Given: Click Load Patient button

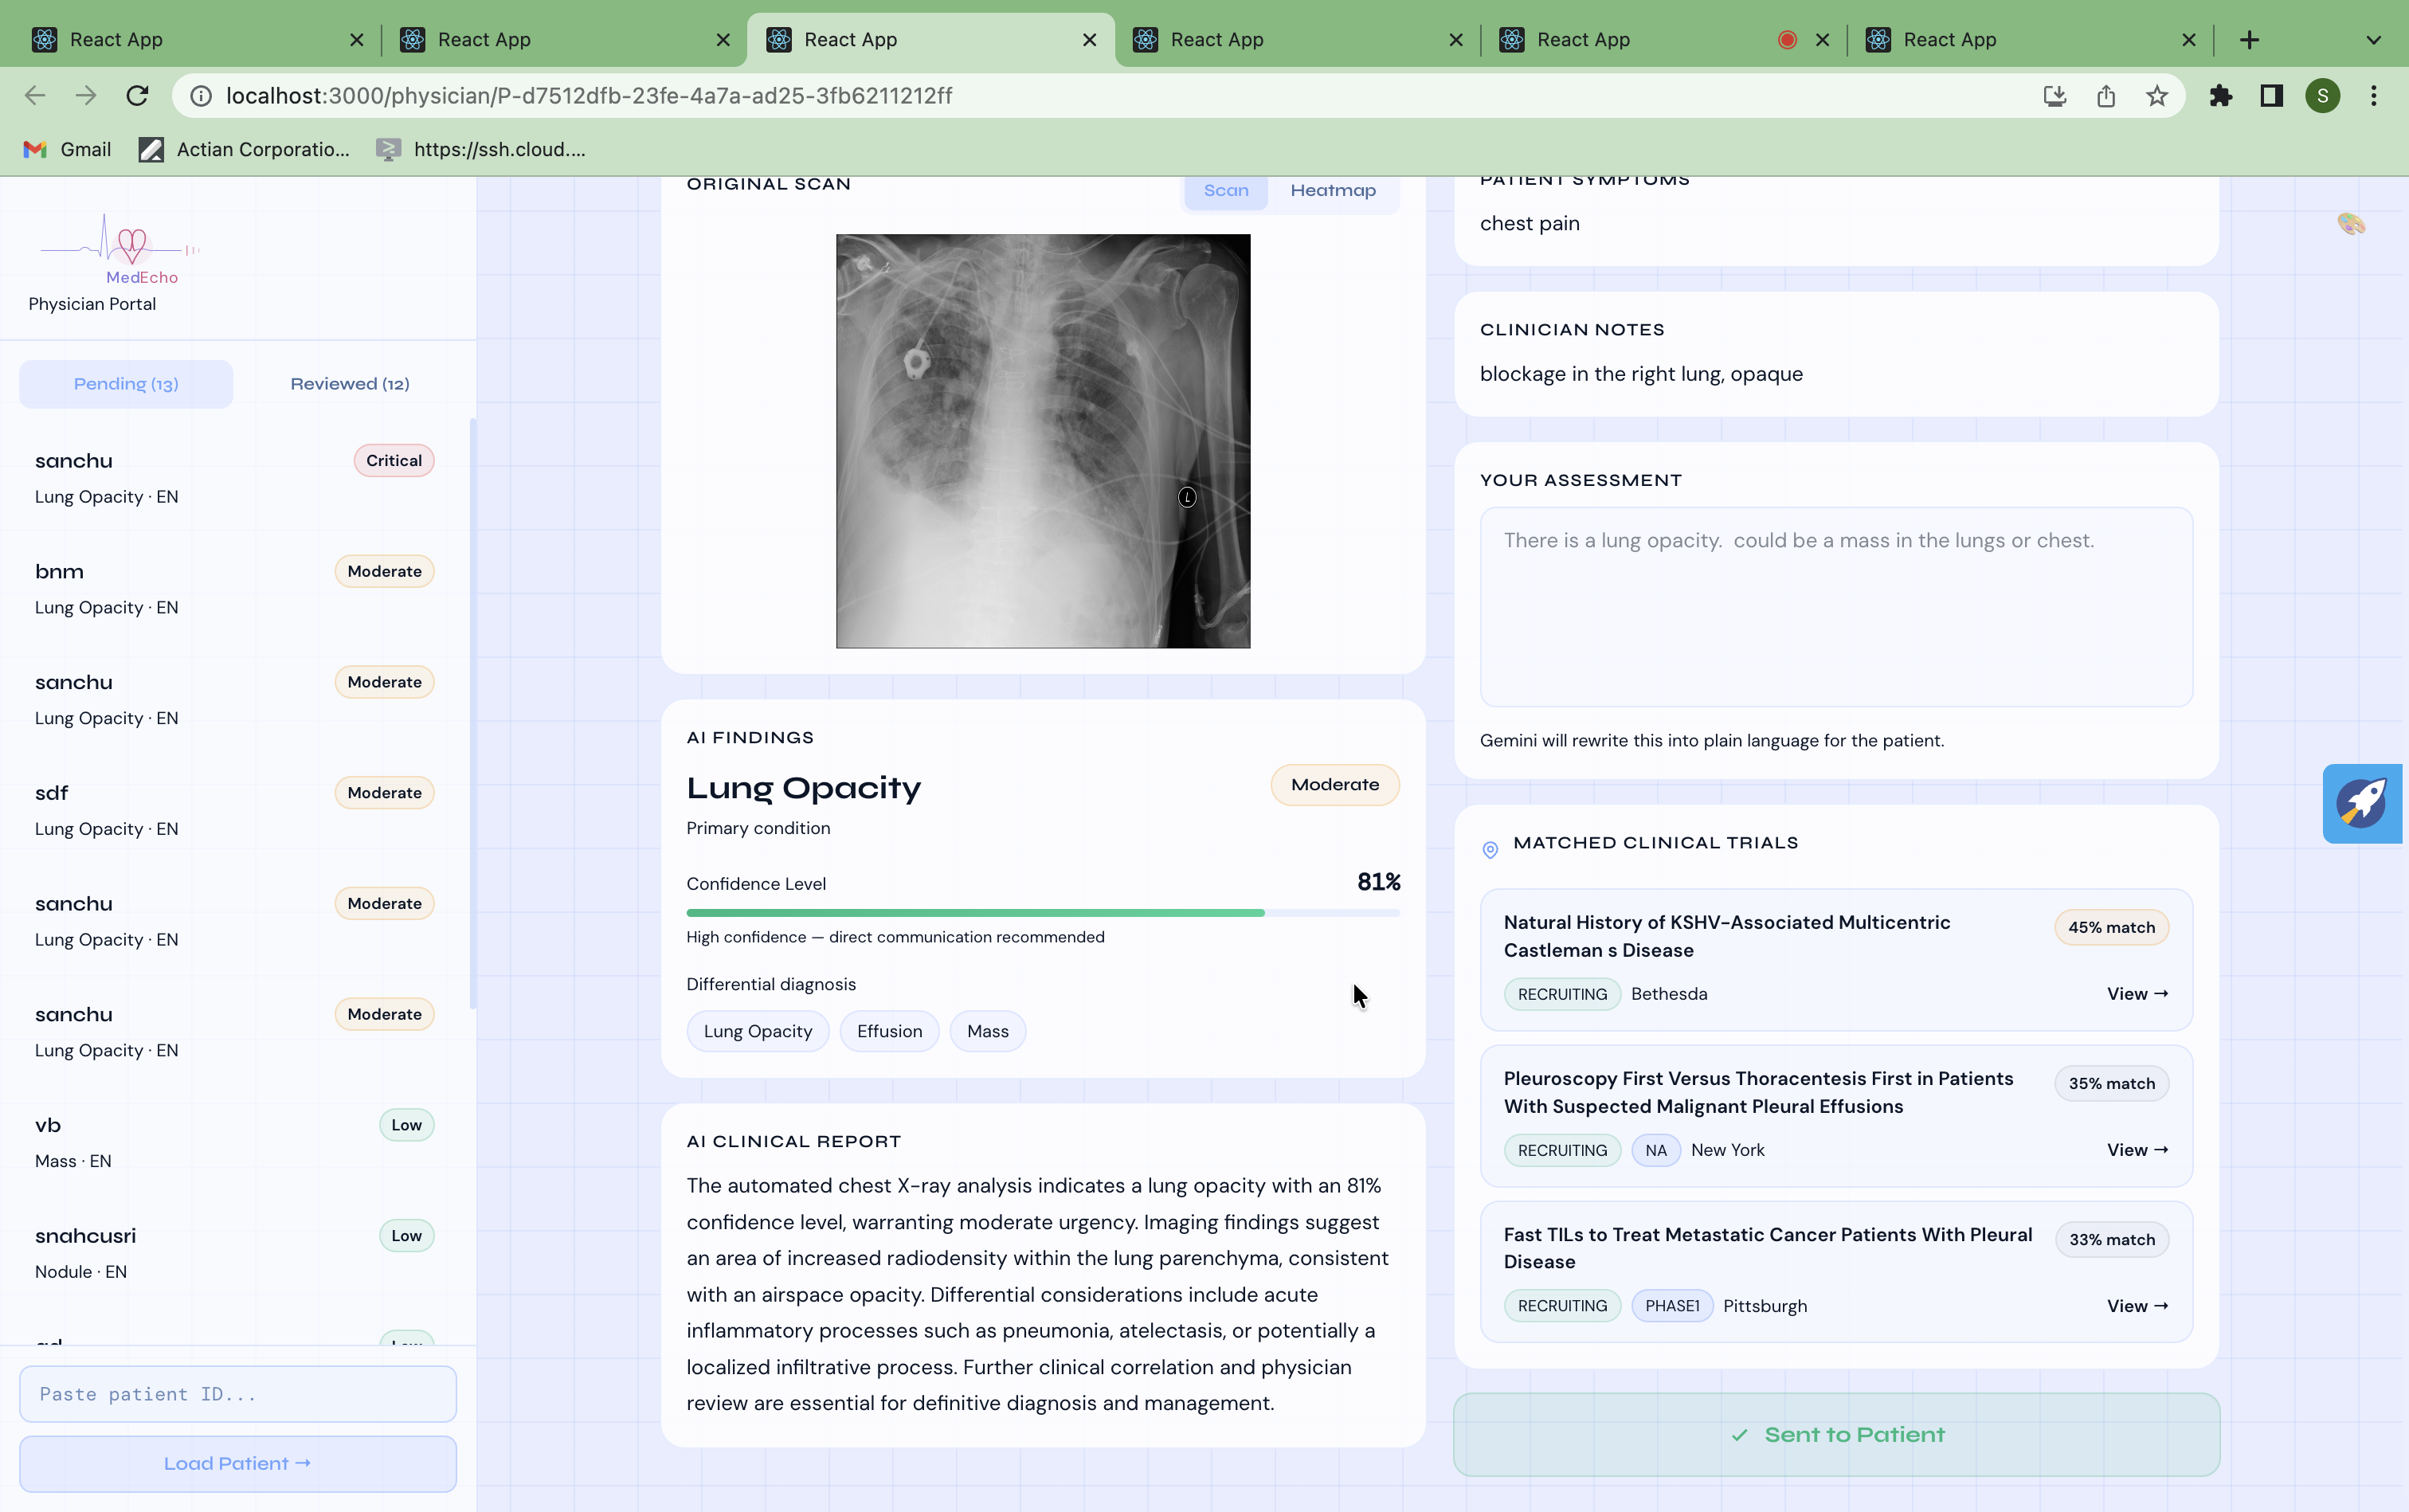Looking at the screenshot, I should coord(237,1463).
